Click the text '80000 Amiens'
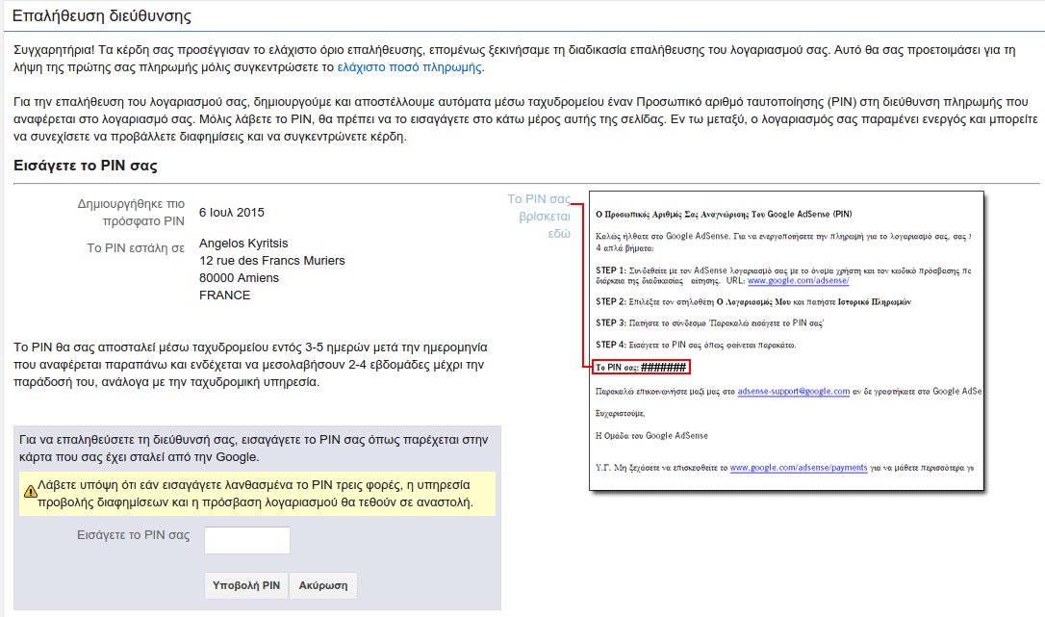This screenshot has height=617, width=1045. [239, 278]
